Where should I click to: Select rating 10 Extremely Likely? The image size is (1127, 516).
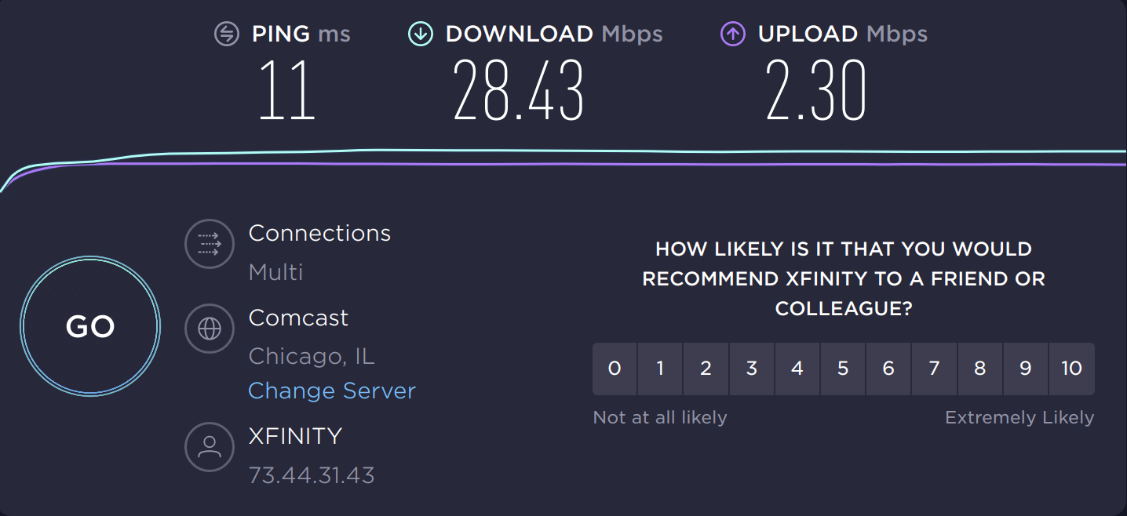point(1071,369)
